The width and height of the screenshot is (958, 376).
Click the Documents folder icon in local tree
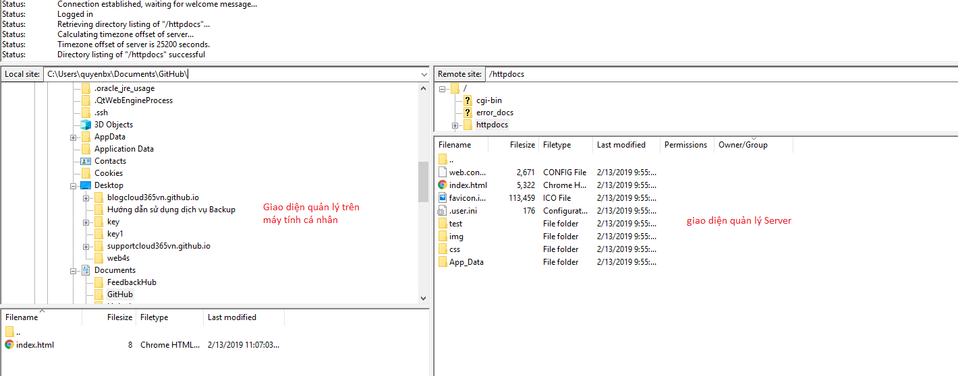(x=86, y=270)
